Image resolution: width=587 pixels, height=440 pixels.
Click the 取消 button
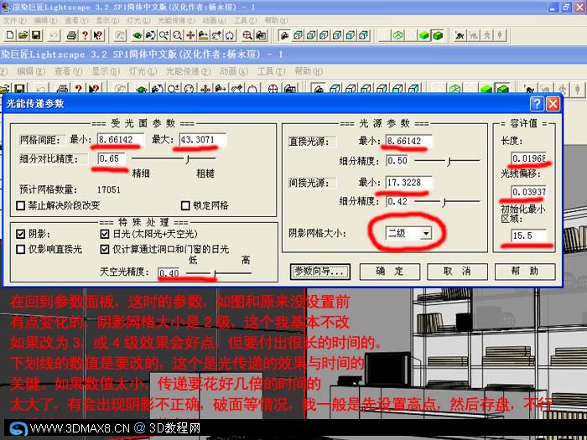click(457, 272)
